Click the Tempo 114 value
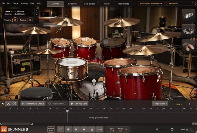The image size is (197, 133). 120,131
